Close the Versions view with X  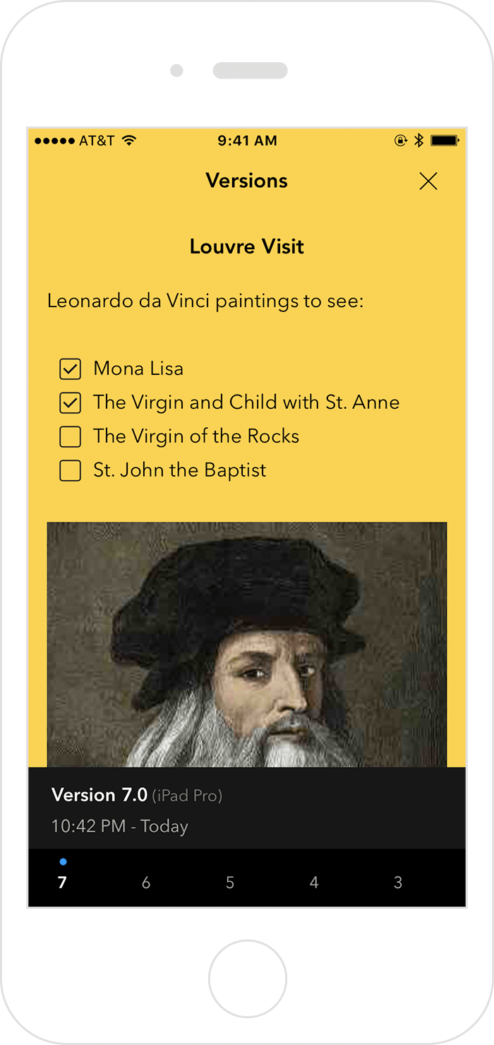coord(428,181)
